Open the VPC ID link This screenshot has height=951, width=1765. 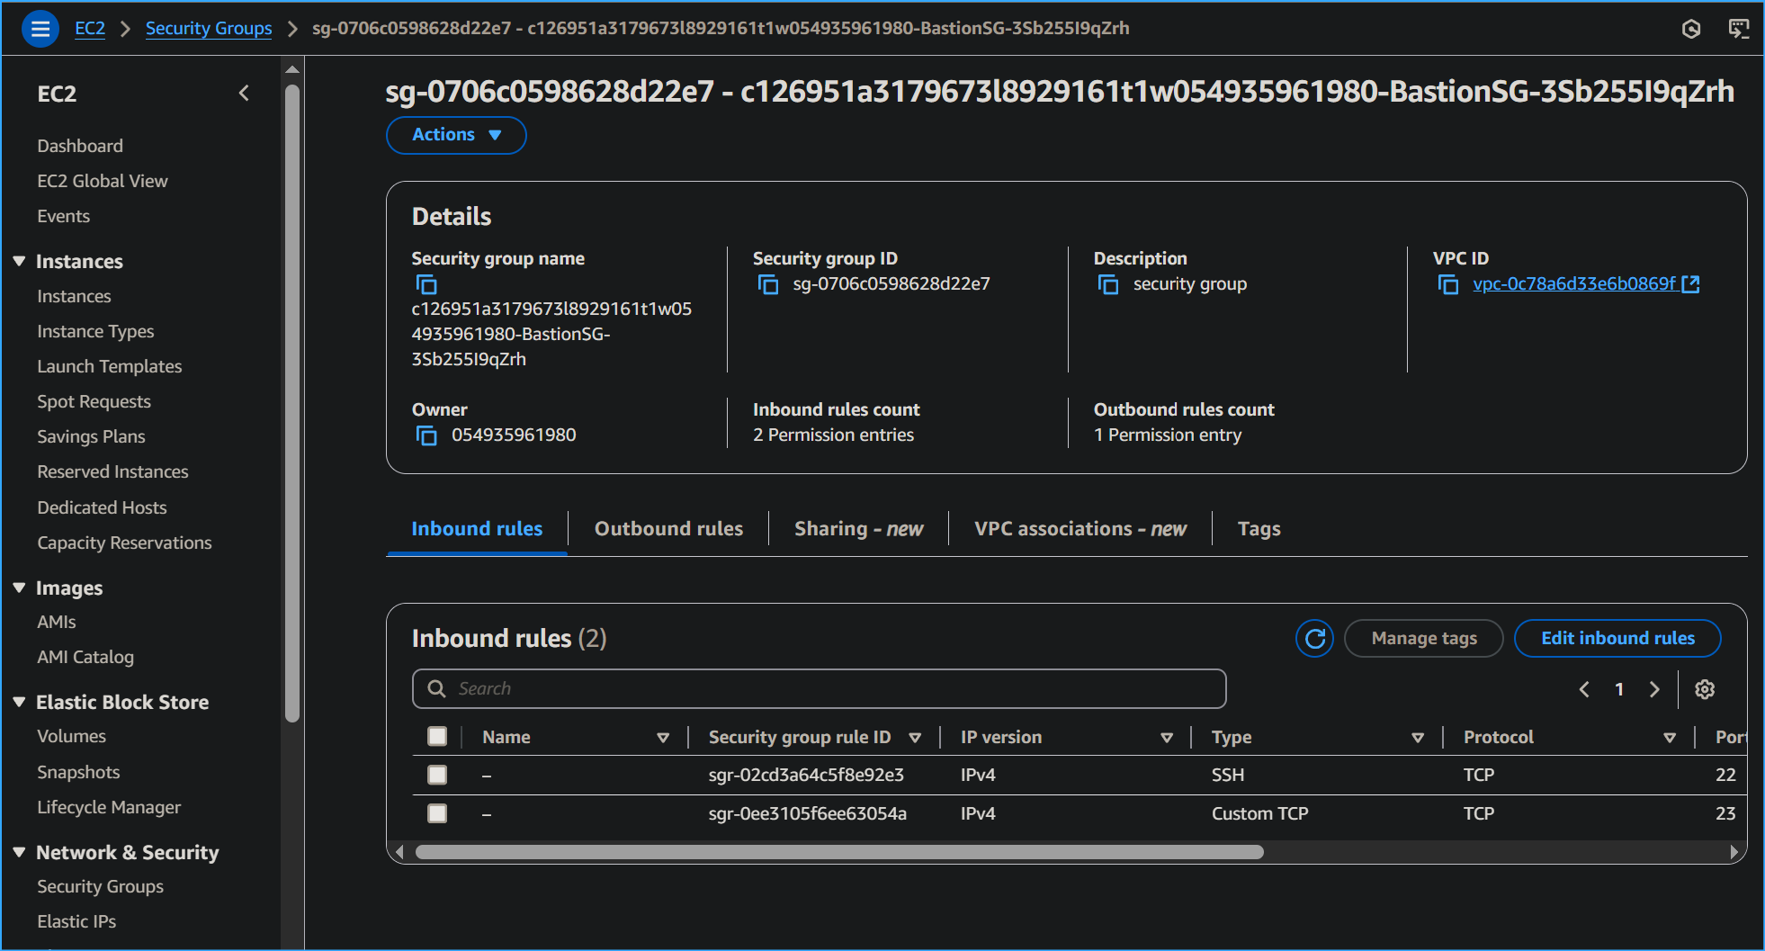pyautogui.click(x=1573, y=284)
